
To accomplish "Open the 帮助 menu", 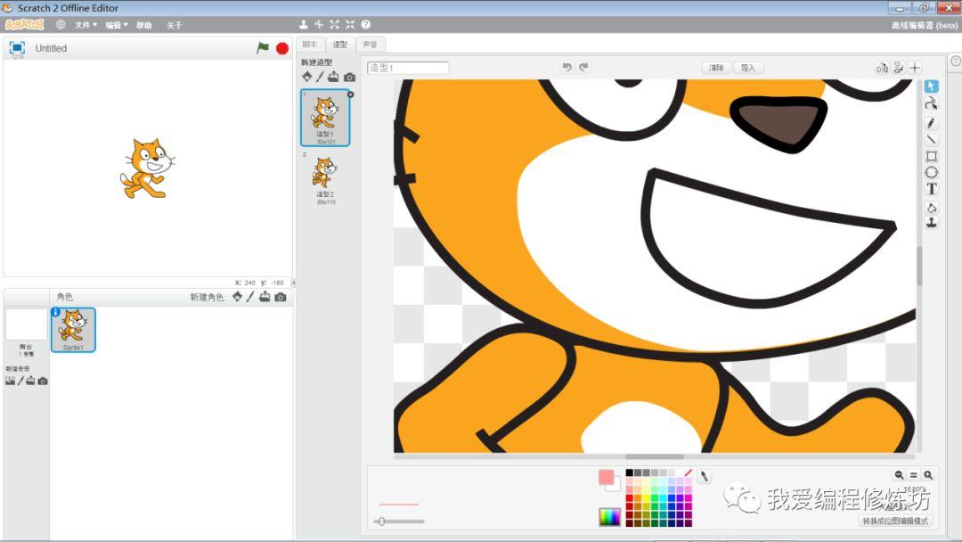I will pyautogui.click(x=143, y=25).
